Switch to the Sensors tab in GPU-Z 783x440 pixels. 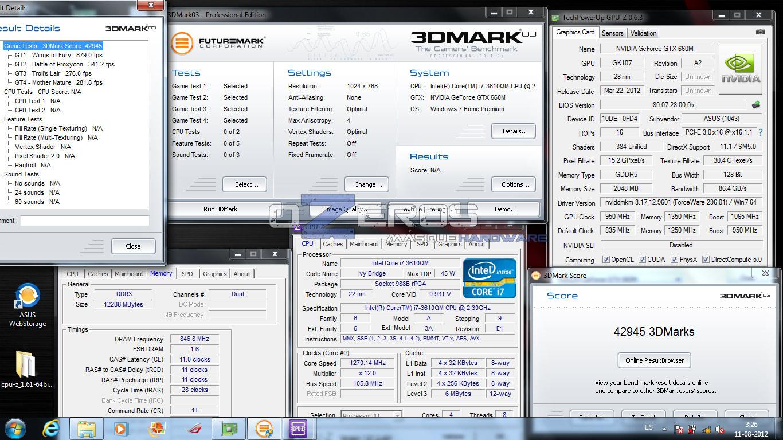(612, 33)
